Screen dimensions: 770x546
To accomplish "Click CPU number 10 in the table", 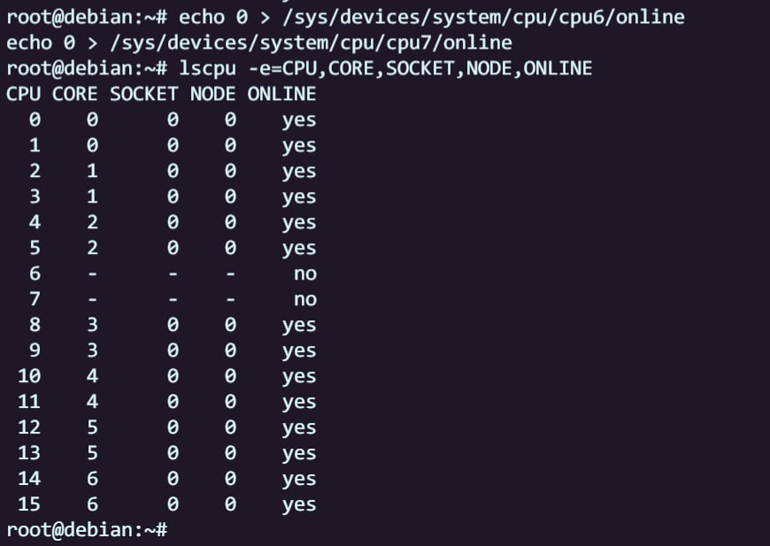I will click(x=28, y=377).
